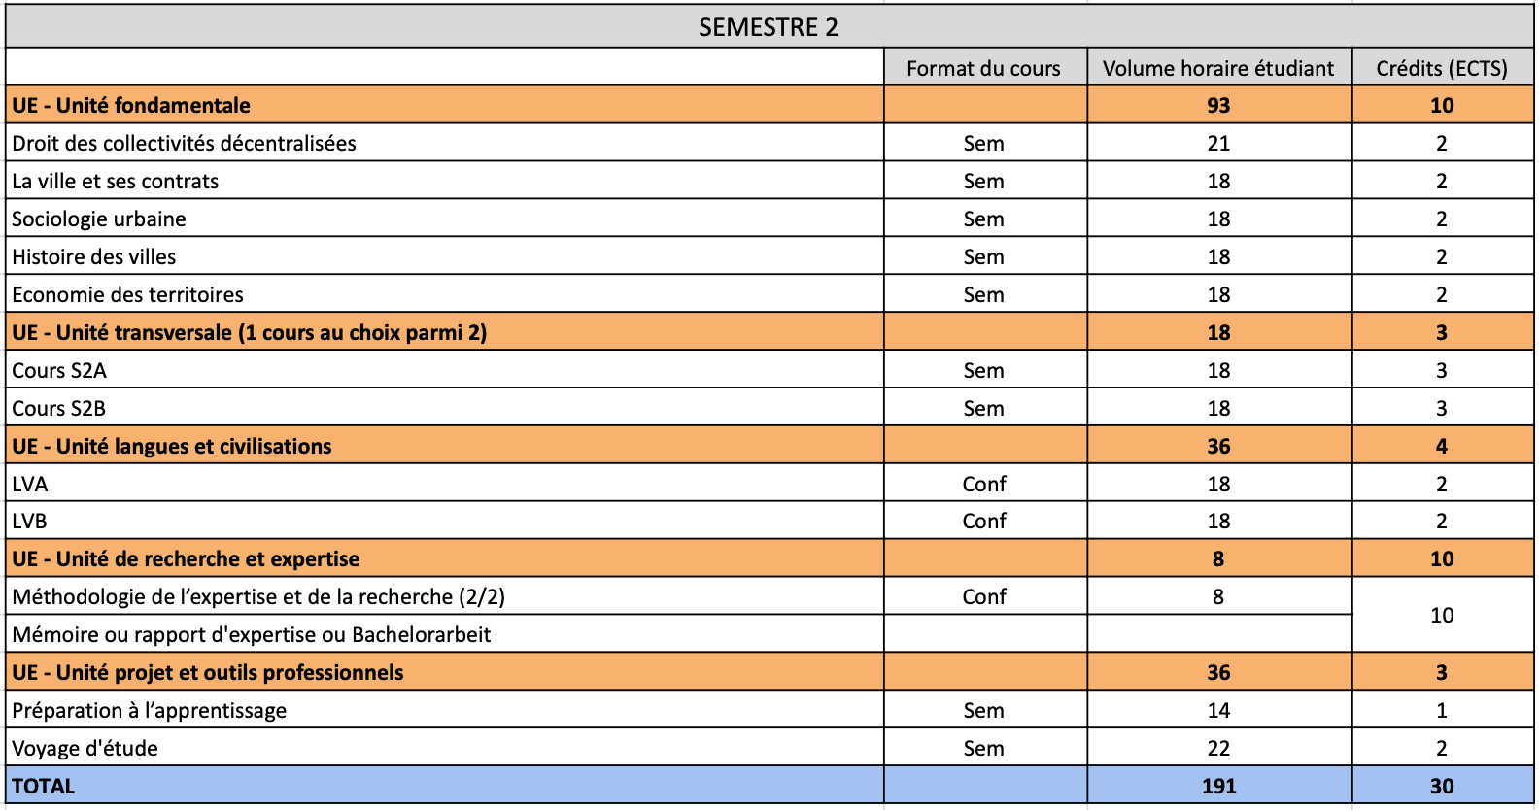Image resolution: width=1539 pixels, height=810 pixels.
Task: Click the 'Sociologie urbaine' course cell
Action: coord(99,219)
